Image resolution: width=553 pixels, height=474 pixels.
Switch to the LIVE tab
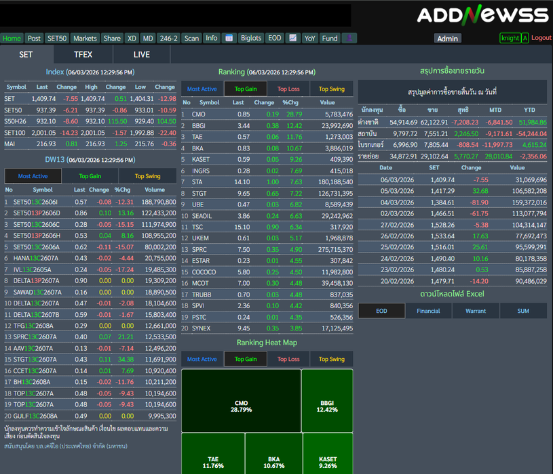(x=142, y=54)
